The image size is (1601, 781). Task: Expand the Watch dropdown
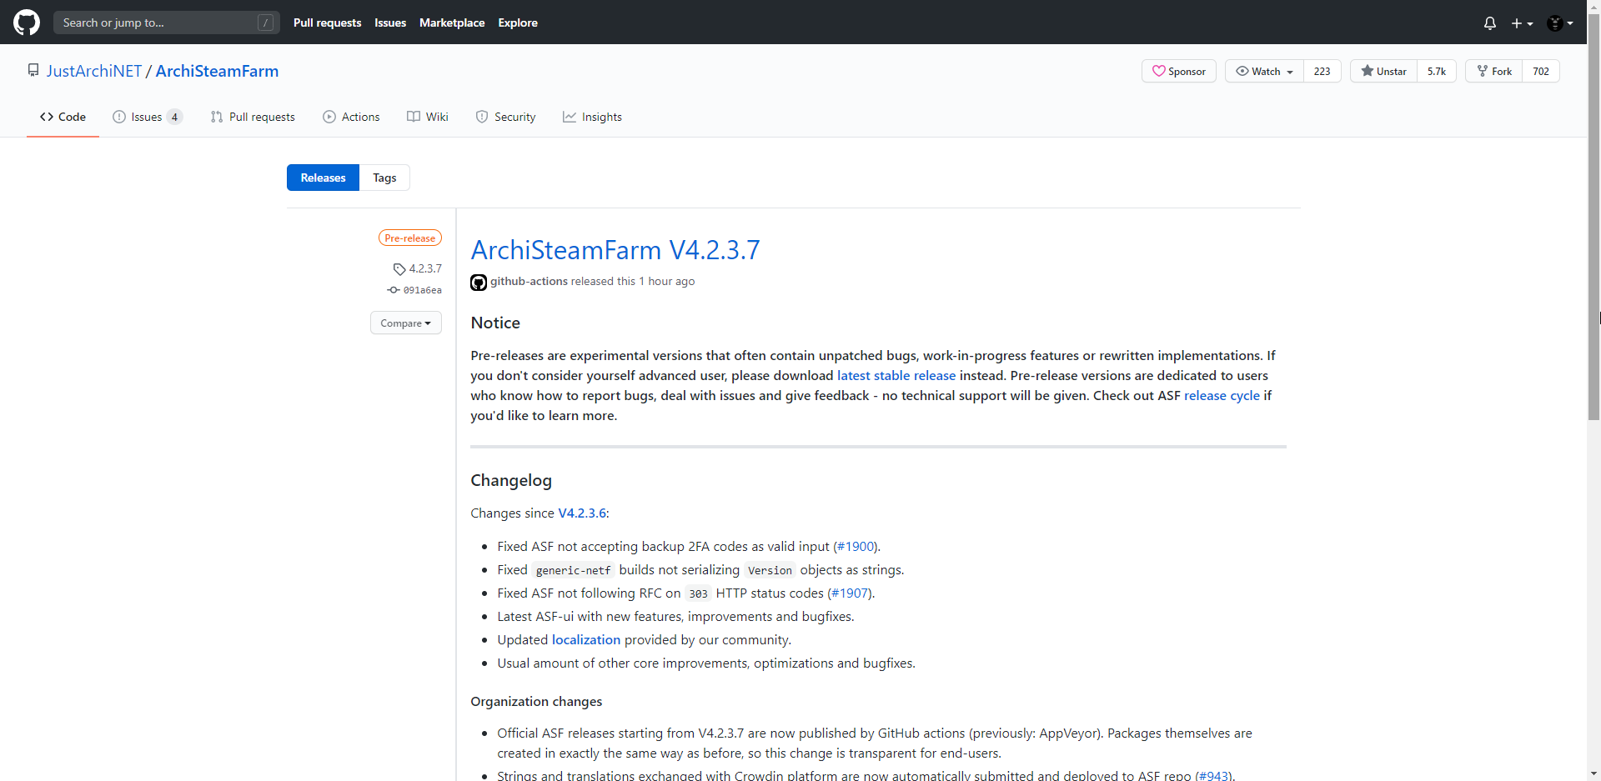pyautogui.click(x=1264, y=71)
